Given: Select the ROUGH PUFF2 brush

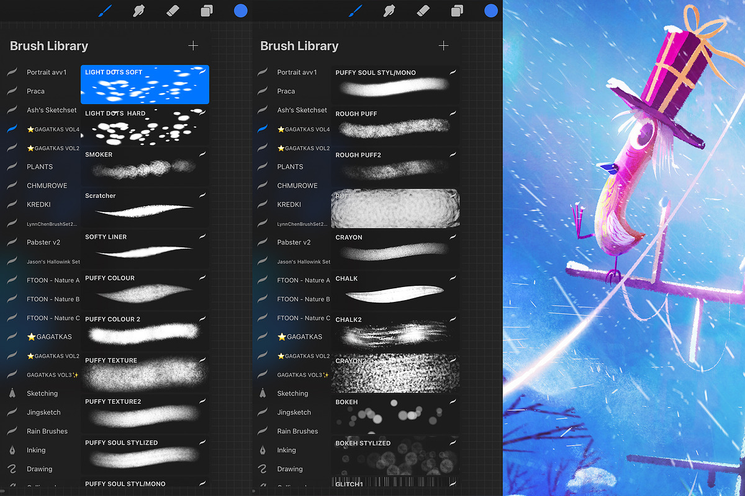Looking at the screenshot, I should [395, 167].
